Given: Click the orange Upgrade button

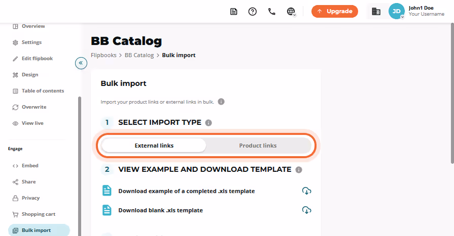Looking at the screenshot, I should 335,11.
